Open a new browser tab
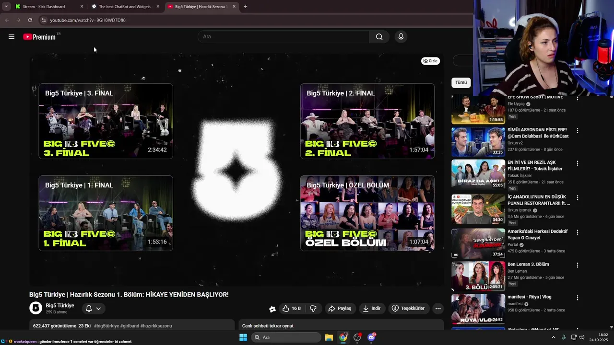This screenshot has width=614, height=345. (x=246, y=7)
